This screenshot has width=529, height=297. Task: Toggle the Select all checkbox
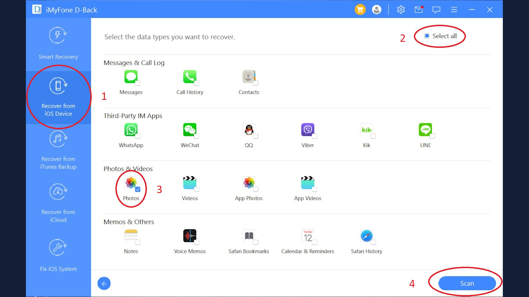click(427, 36)
